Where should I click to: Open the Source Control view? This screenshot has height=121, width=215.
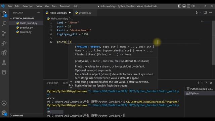click(4, 33)
